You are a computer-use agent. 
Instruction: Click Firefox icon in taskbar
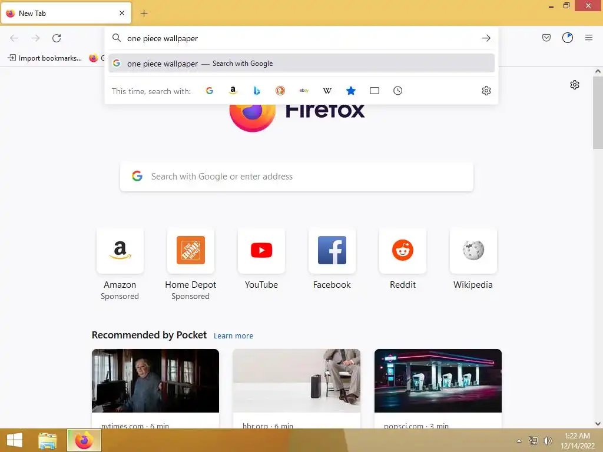pyautogui.click(x=84, y=440)
